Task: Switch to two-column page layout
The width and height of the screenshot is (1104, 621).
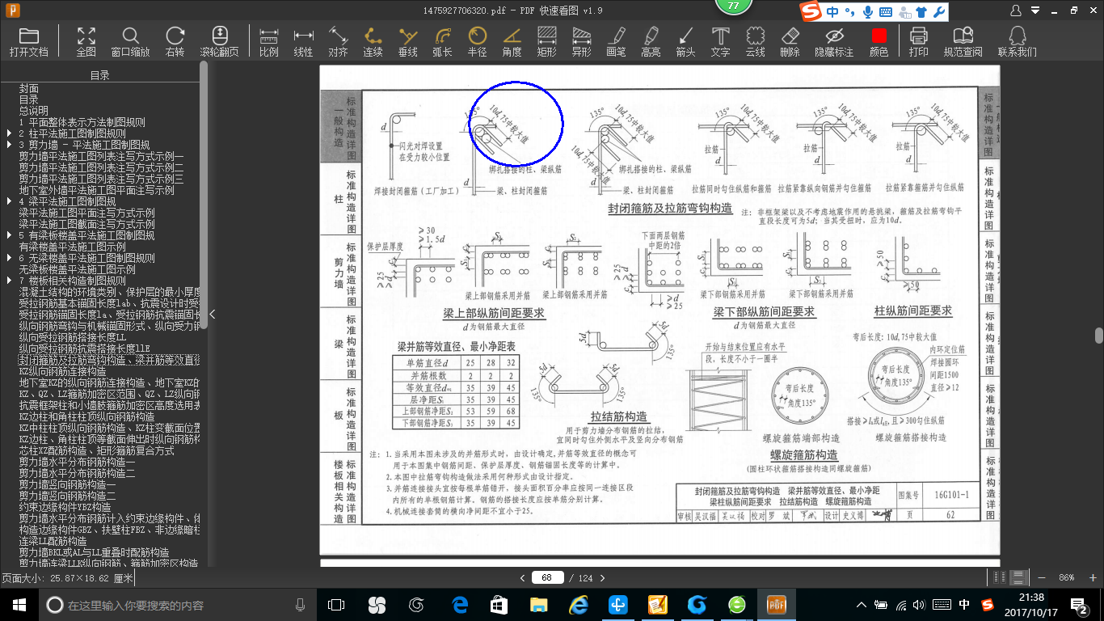Action: pos(1000,577)
